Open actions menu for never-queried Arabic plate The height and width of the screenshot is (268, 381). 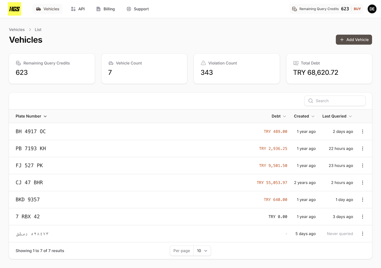[362, 234]
